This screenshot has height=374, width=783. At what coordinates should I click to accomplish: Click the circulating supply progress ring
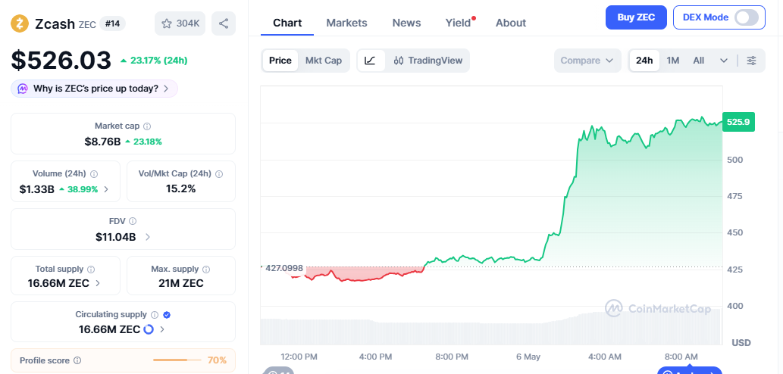[x=149, y=329]
